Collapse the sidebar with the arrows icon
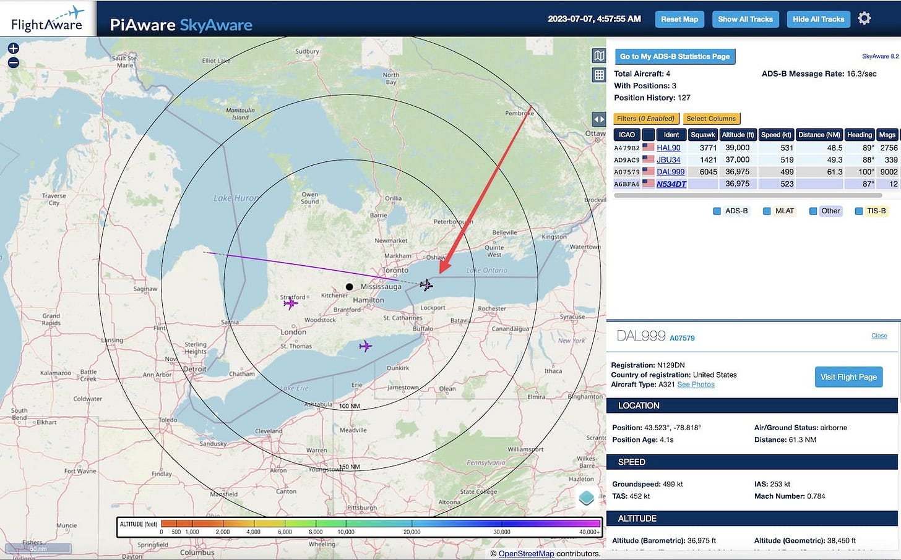The width and height of the screenshot is (901, 560). (598, 119)
